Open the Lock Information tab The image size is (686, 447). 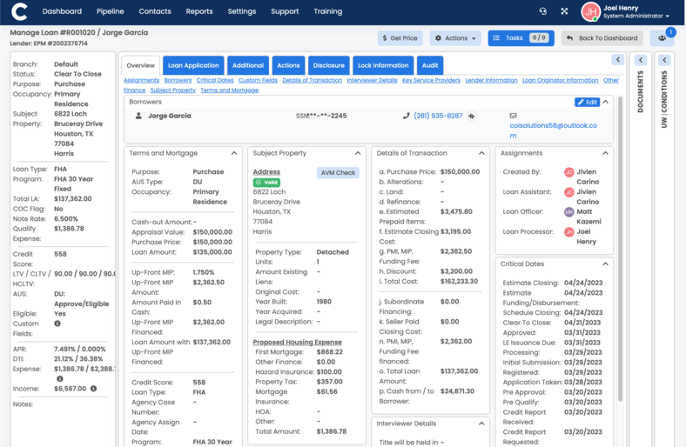[383, 65]
